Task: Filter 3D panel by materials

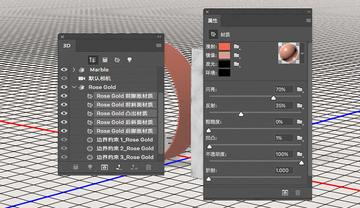Action: pyautogui.click(x=117, y=60)
